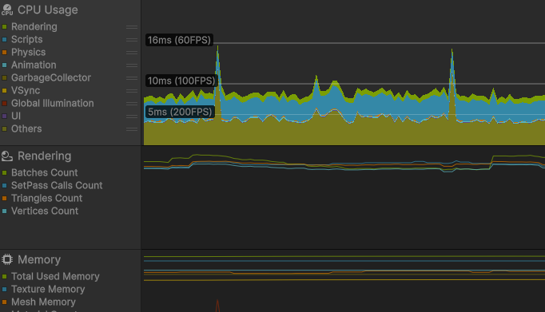
Task: Grab the reorder handle beside UI
Action: 132,117
